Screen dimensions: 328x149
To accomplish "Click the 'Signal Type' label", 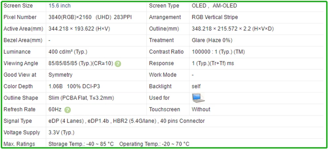I will (x=18, y=121).
